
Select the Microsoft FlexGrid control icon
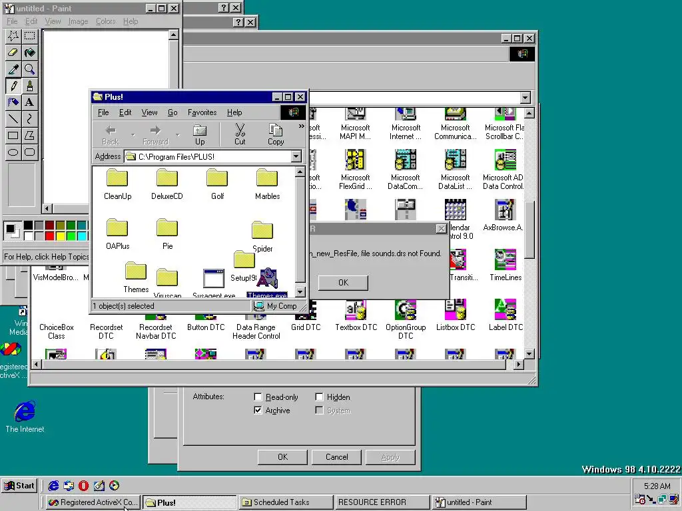356,170
